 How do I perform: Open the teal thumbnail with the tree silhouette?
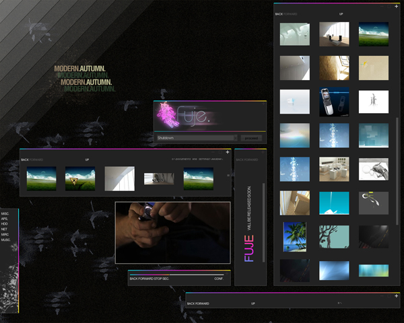(x=334, y=237)
